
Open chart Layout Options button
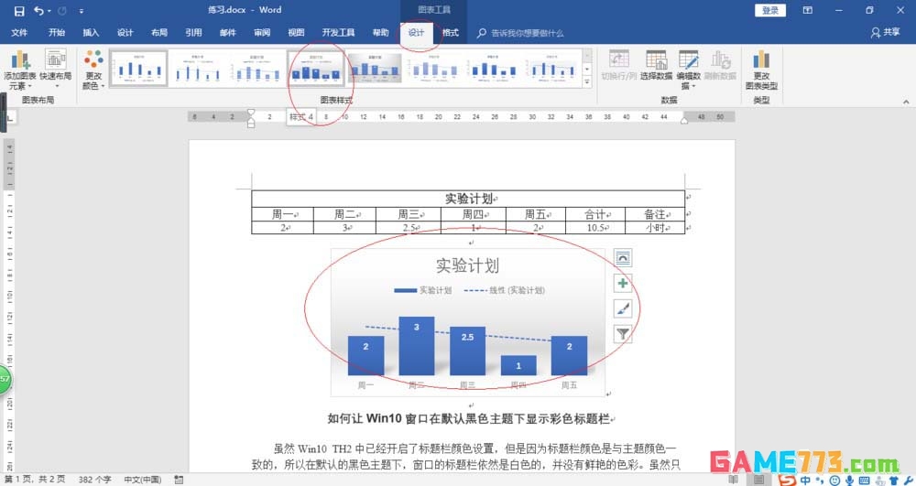point(623,257)
